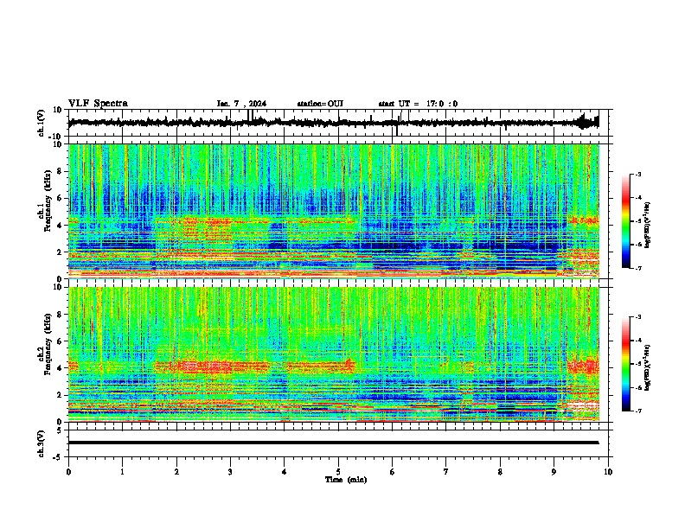Click time axis tick label '5'
685x529 pixels.
pyautogui.click(x=338, y=472)
